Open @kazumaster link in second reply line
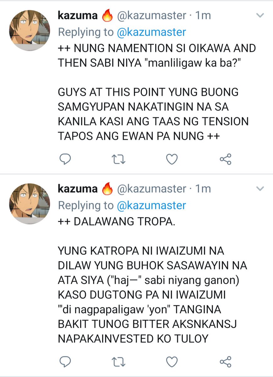 pyautogui.click(x=151, y=205)
